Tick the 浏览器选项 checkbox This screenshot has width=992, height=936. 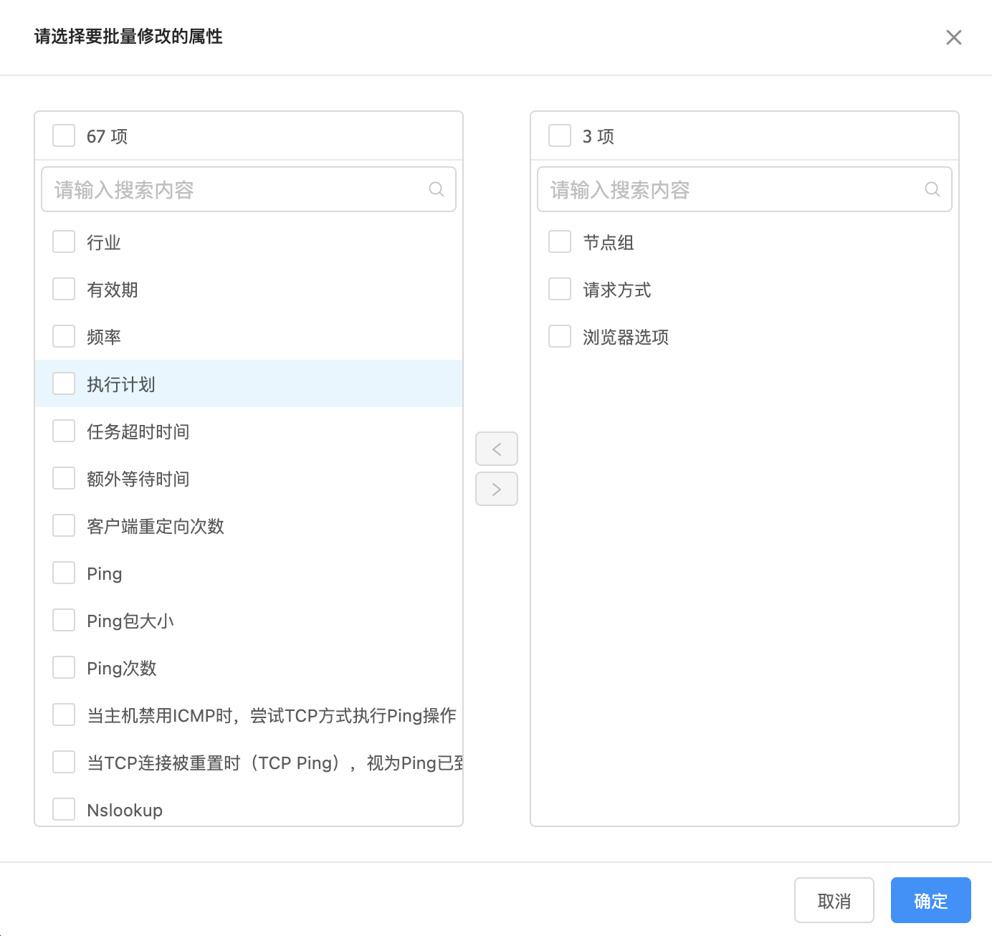(560, 337)
